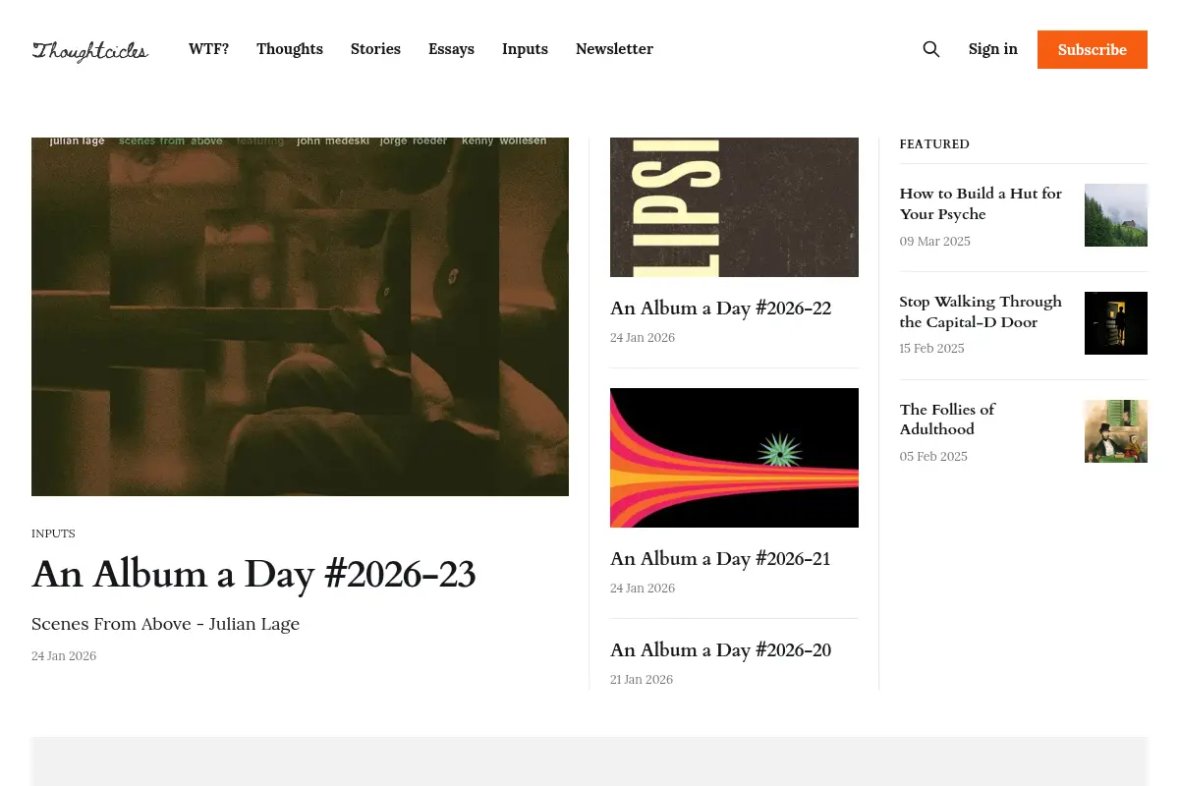Click the Sign in link
The height and width of the screenshot is (786, 1179).
pos(993,49)
